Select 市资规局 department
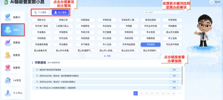 tap(173, 20)
